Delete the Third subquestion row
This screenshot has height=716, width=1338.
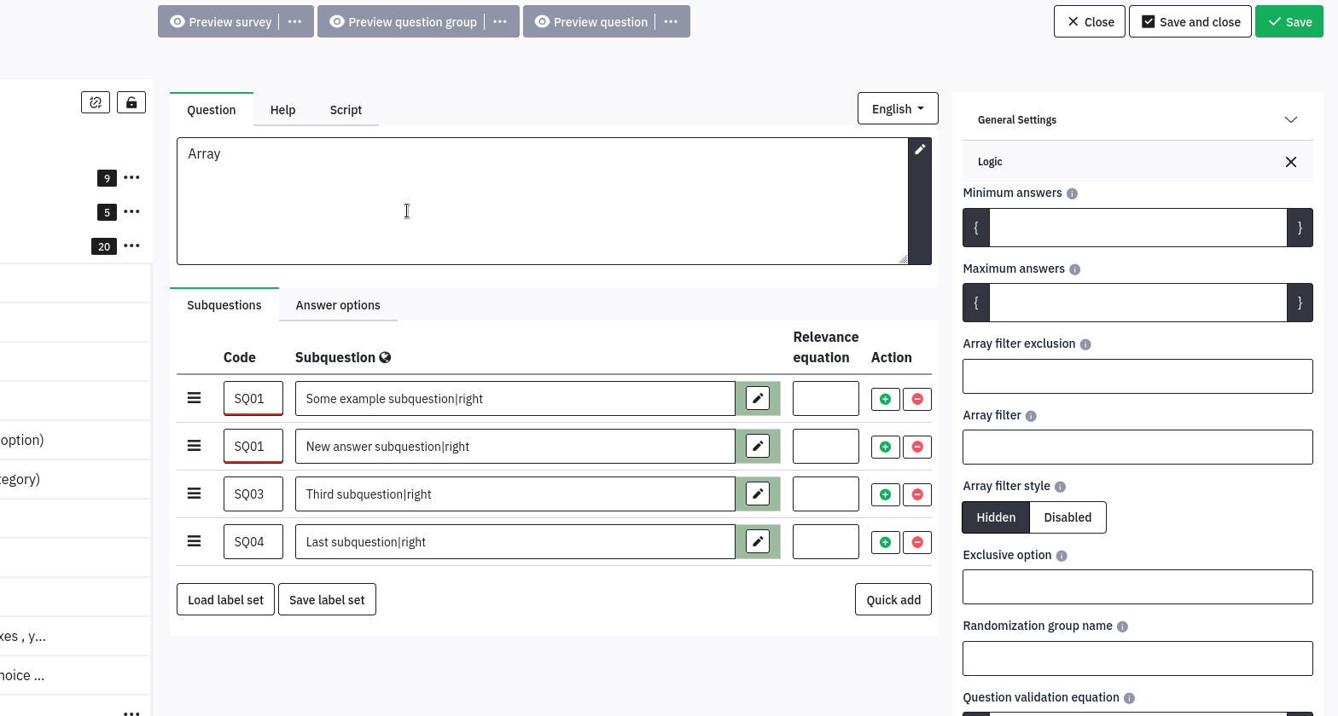(917, 494)
